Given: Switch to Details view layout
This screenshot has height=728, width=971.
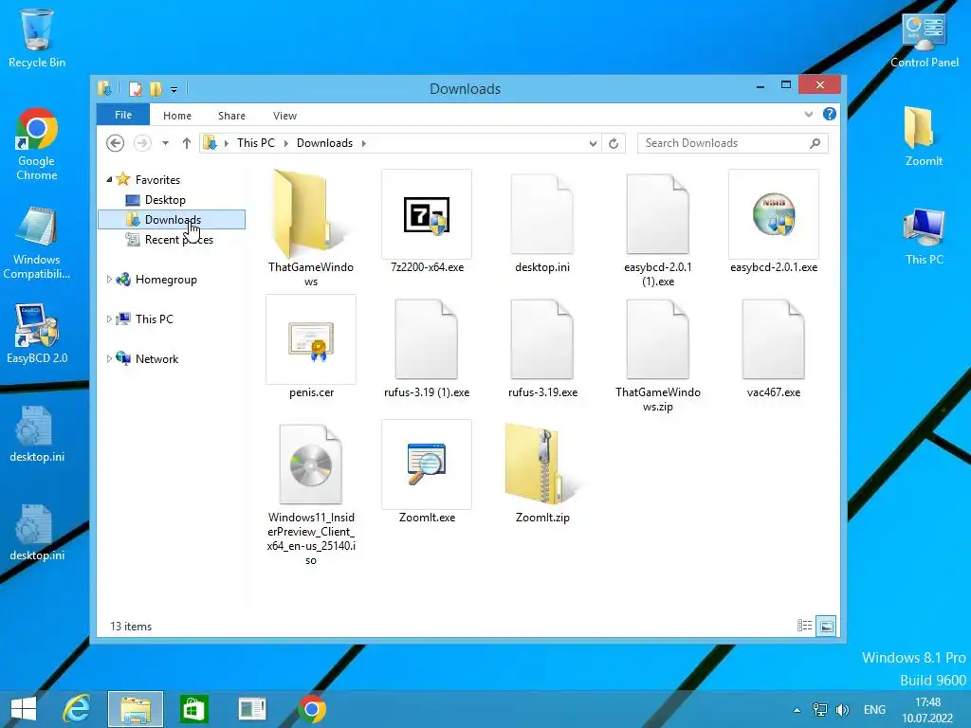Looking at the screenshot, I should 804,626.
